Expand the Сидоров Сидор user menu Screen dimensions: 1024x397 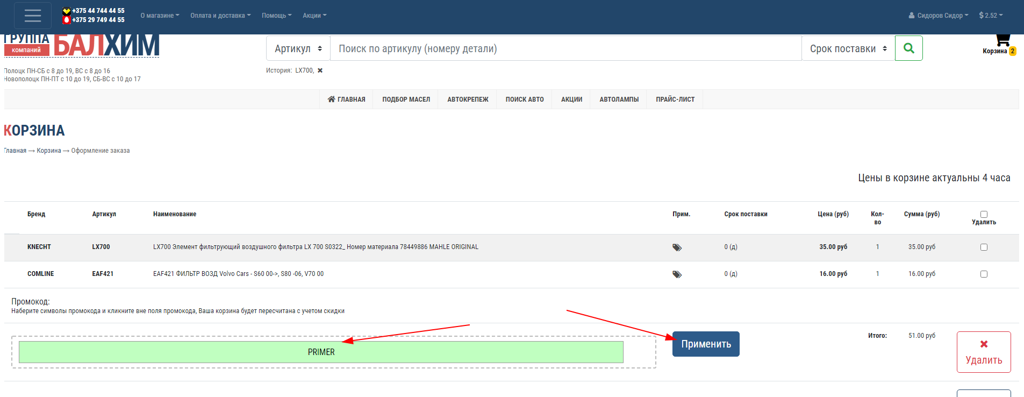[x=939, y=16]
